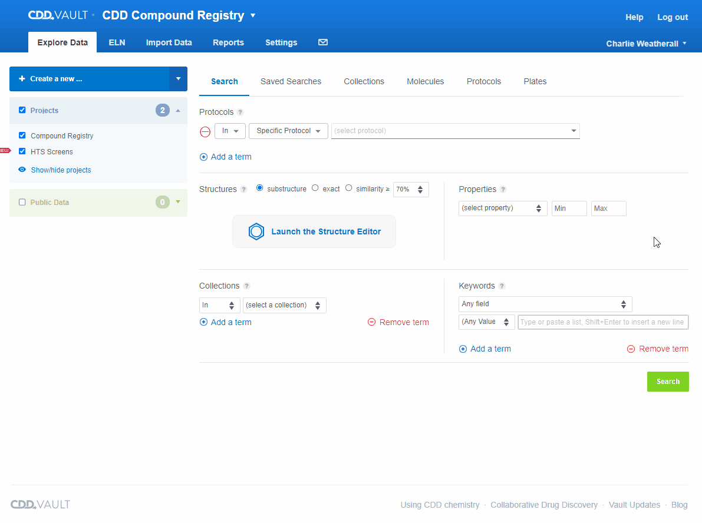Click Add a term under Protocols
The width and height of the screenshot is (702, 523).
226,157
